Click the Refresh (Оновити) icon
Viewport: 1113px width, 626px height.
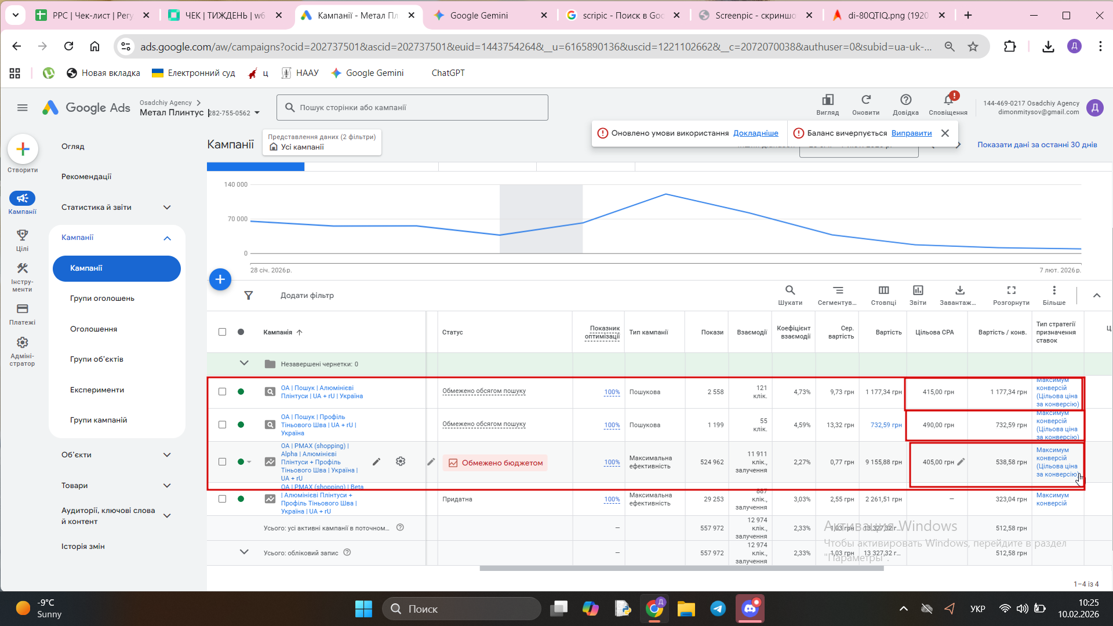865,100
